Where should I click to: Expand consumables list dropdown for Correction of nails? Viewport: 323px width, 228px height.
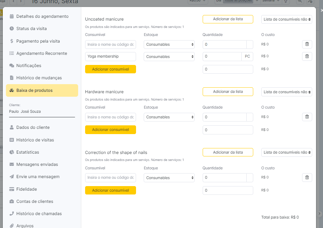pyautogui.click(x=286, y=152)
